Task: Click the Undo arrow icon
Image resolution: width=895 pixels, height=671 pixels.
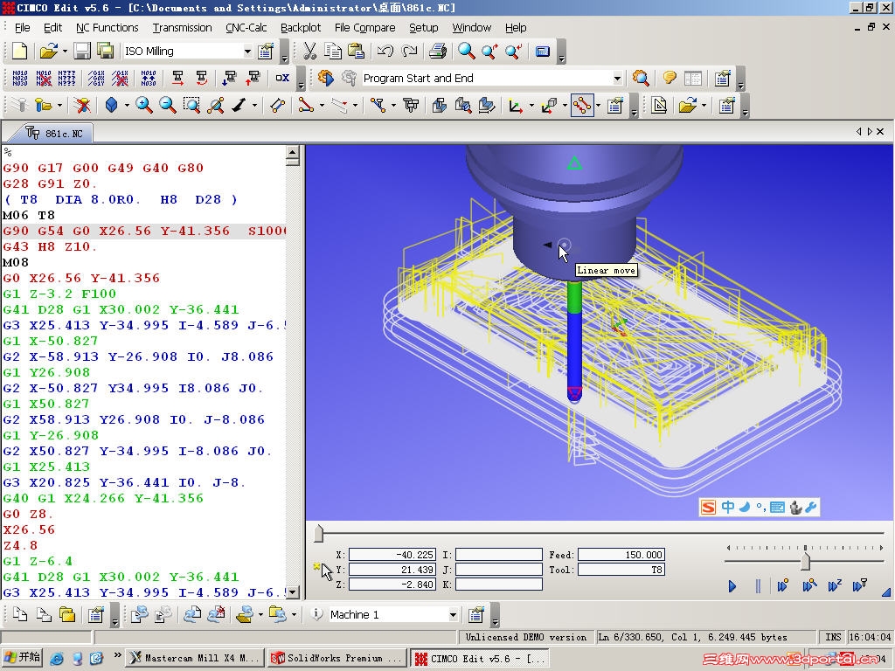Action: pyautogui.click(x=385, y=52)
